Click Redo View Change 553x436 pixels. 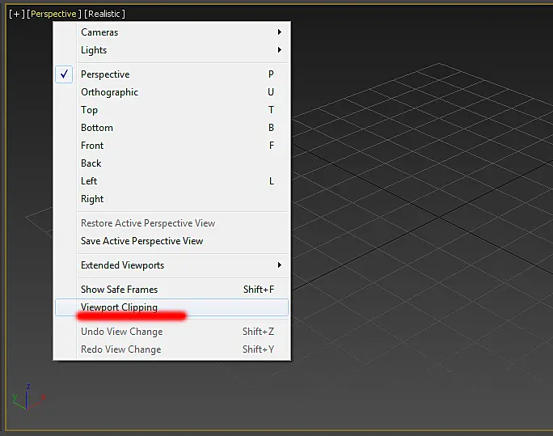[171, 349]
